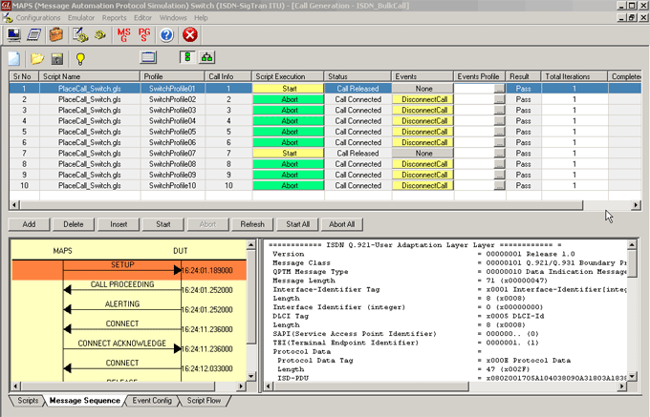Click up arrow of decode pane scrollbar
The width and height of the screenshot is (650, 417).
point(632,245)
